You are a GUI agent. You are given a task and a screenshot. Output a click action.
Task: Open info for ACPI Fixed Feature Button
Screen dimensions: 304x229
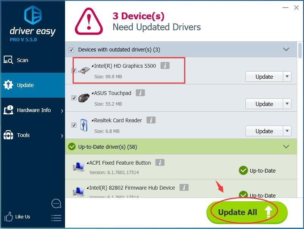(160, 162)
